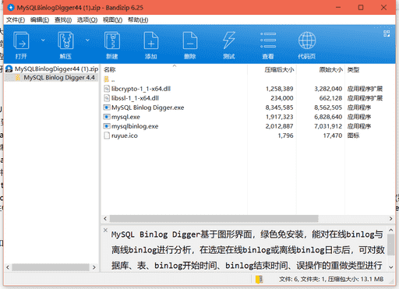
Task: Open an archive with the 打开 icon
Action: (21, 44)
